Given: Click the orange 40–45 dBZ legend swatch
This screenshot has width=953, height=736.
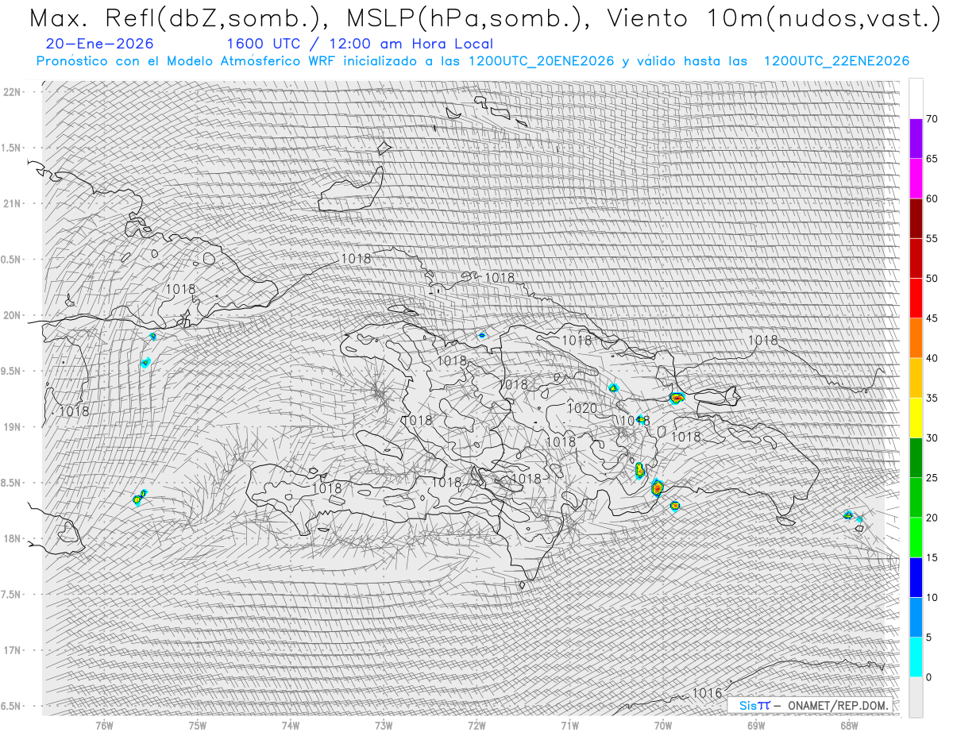Looking at the screenshot, I should [x=916, y=338].
